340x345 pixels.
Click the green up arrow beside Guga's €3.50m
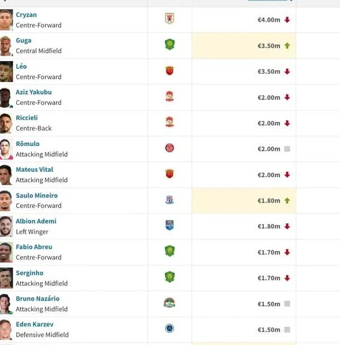pos(287,46)
